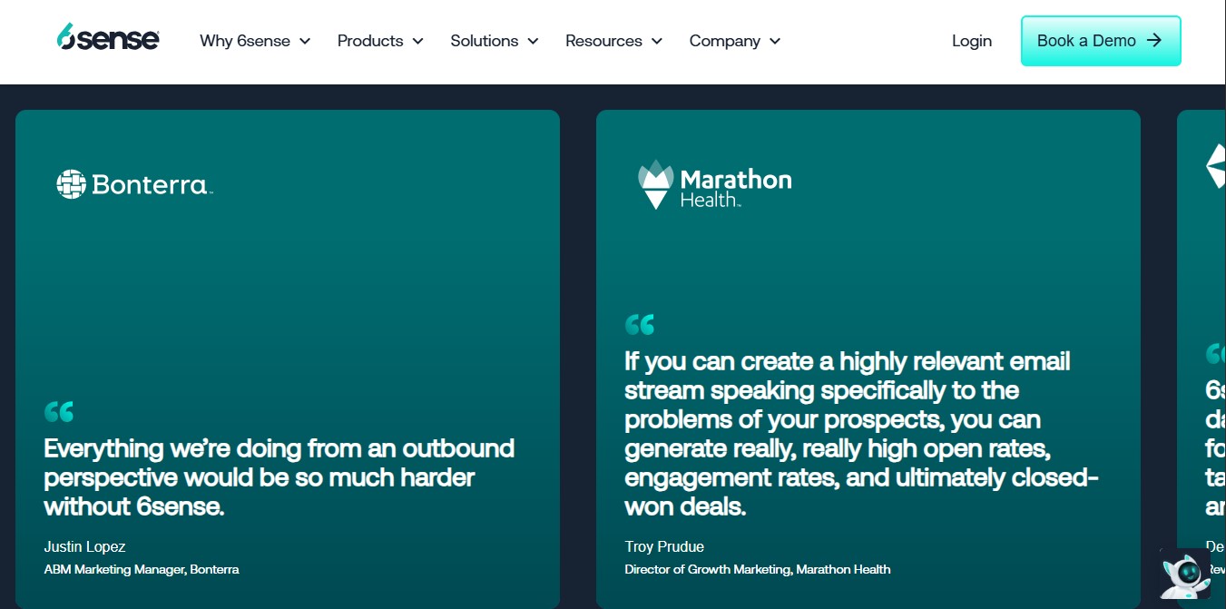Expand the Resources chevron

tap(656, 41)
